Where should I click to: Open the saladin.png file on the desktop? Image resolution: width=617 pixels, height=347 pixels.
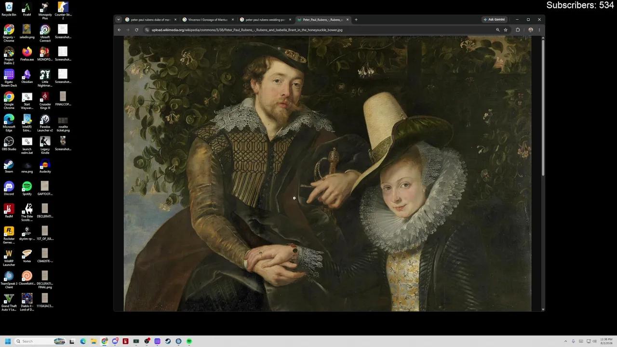27,32
